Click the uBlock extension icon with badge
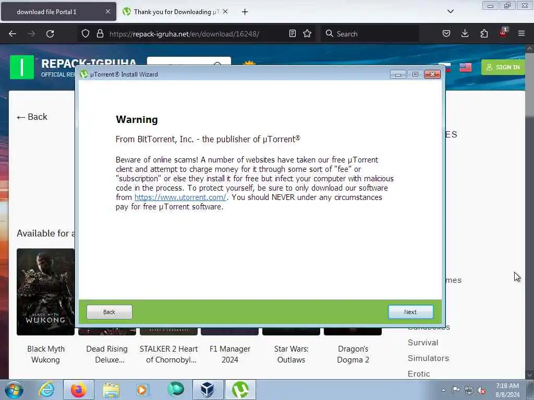Image resolution: width=534 pixels, height=400 pixels. pos(503,33)
